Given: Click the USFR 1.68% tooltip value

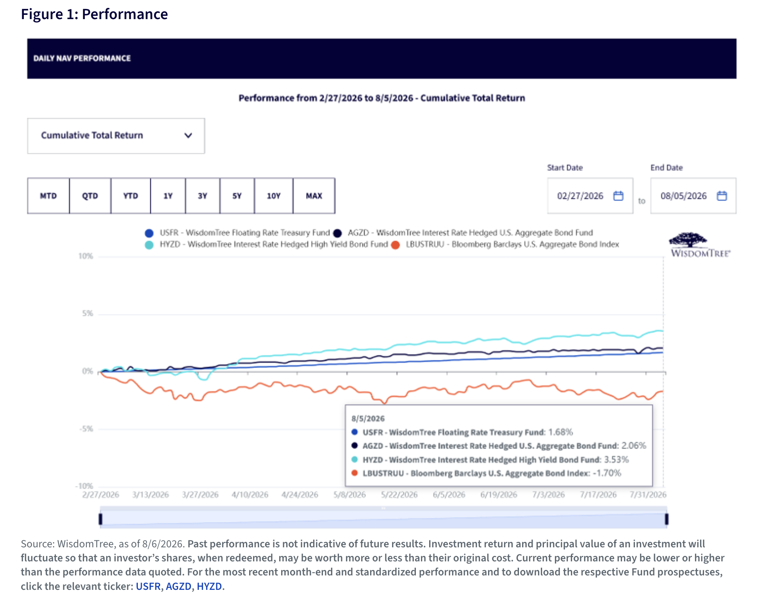Looking at the screenshot, I should (561, 432).
